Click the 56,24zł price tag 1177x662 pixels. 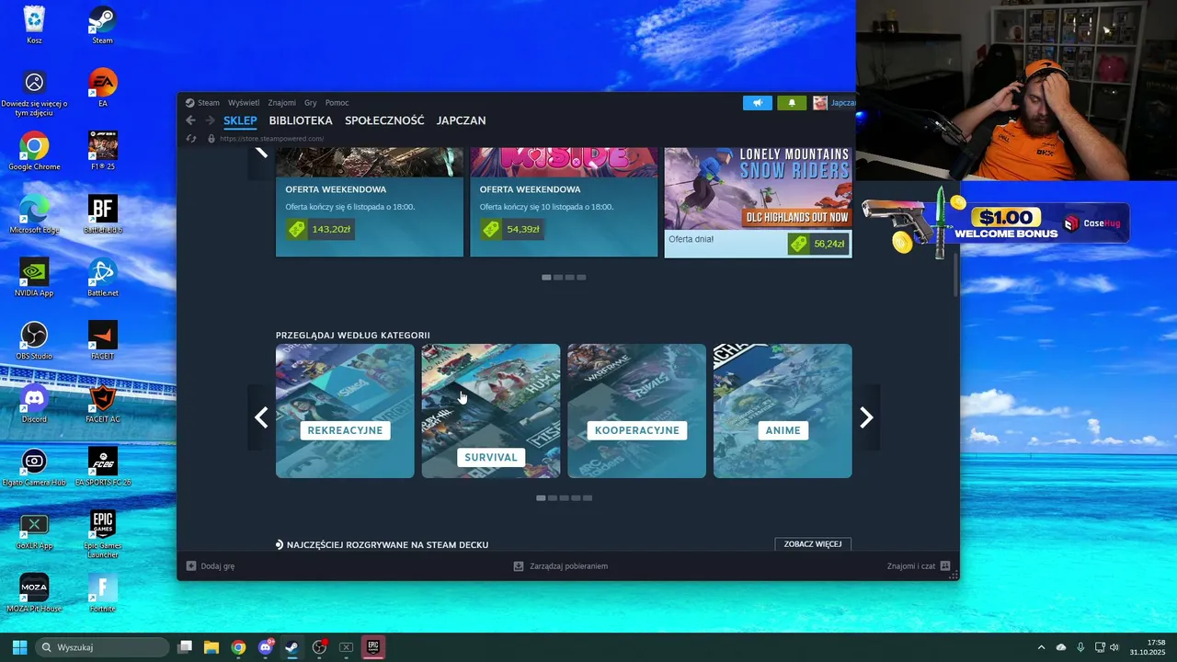coord(817,244)
